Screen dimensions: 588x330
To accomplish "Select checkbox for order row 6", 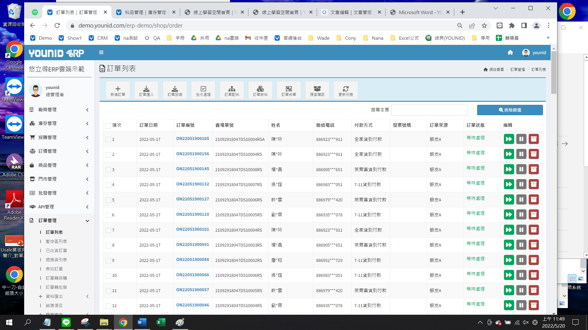I will tap(108, 215).
